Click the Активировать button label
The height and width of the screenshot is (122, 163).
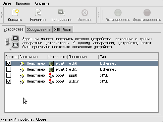tap(118, 20)
